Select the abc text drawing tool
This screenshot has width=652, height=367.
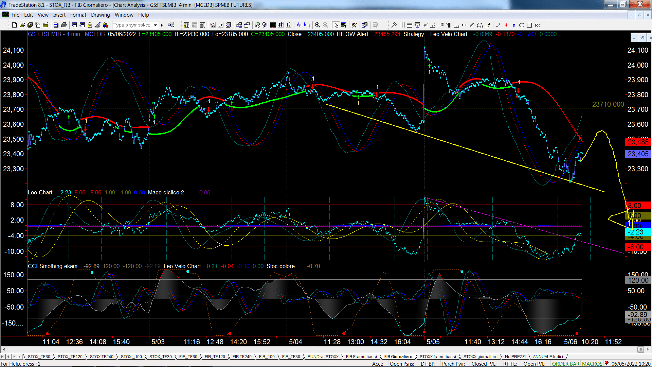[x=537, y=25]
